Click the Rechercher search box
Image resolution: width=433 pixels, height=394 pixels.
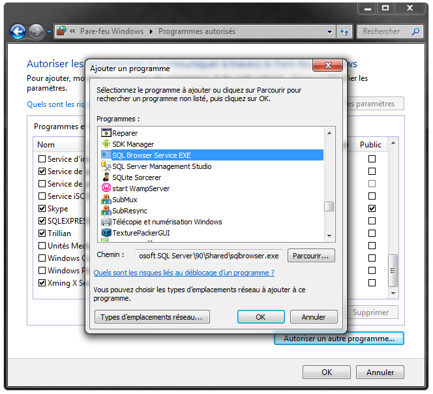[390, 31]
